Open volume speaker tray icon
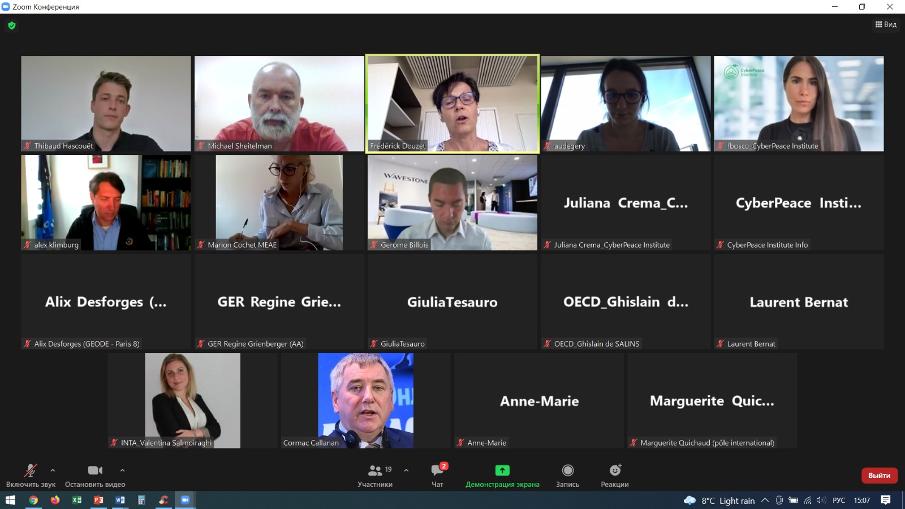The width and height of the screenshot is (905, 509). [821, 500]
